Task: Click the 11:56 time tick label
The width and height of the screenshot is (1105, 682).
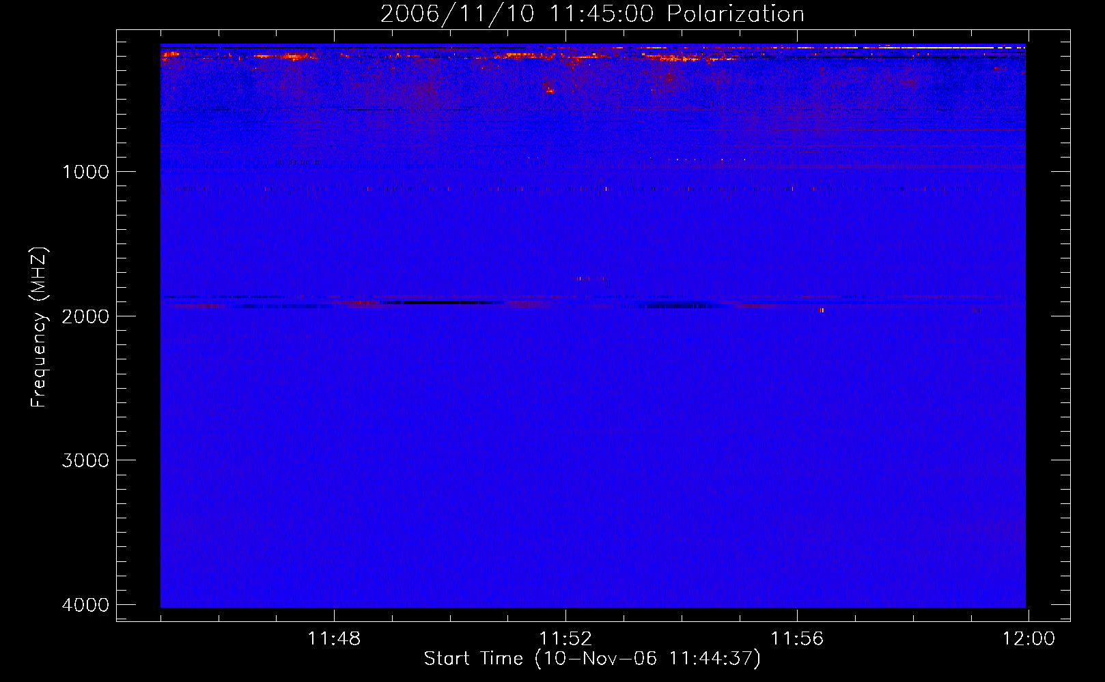Action: [797, 639]
